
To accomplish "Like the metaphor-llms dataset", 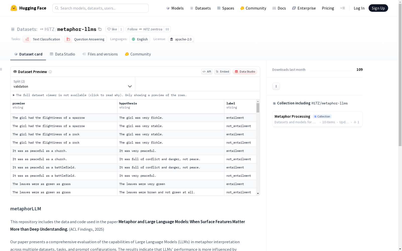I will 112,29.
